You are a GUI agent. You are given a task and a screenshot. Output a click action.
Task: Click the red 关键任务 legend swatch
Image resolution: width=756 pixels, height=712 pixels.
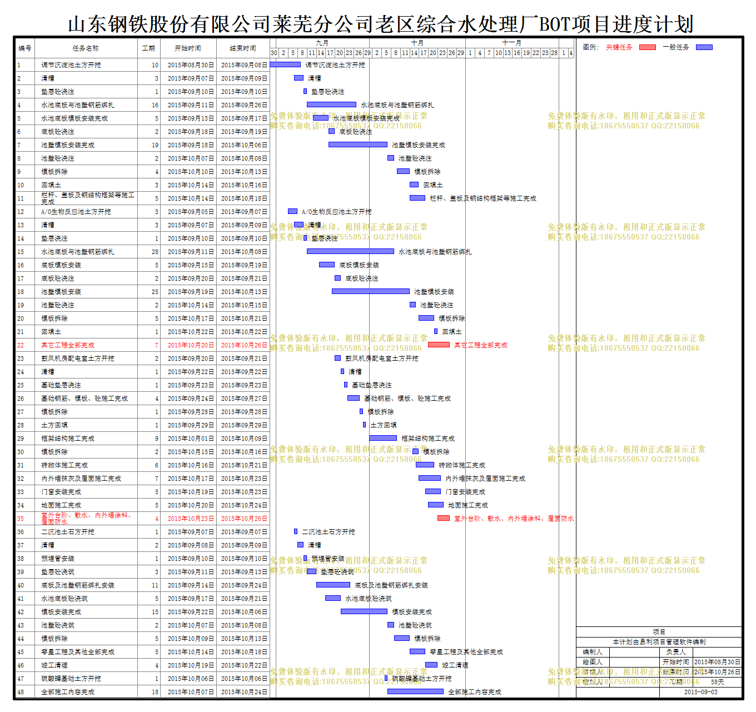click(x=648, y=47)
